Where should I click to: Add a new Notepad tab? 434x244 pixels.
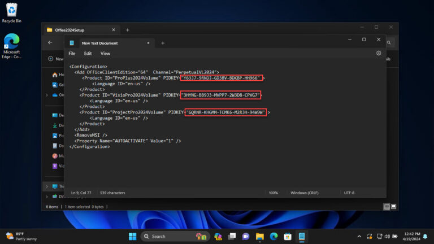tap(163, 43)
